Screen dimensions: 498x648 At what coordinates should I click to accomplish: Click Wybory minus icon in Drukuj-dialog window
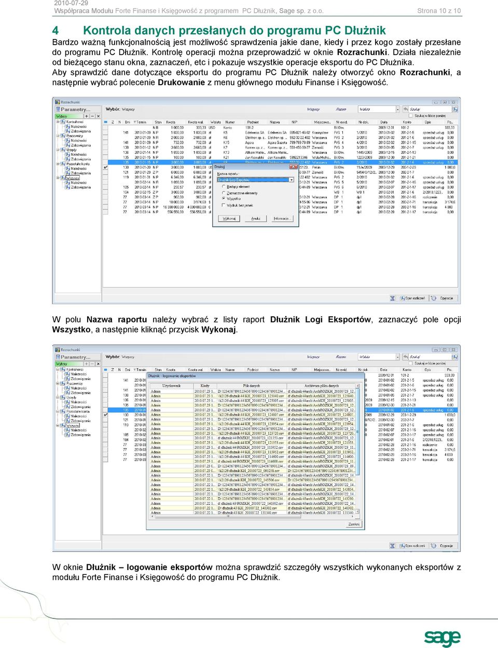(92, 116)
